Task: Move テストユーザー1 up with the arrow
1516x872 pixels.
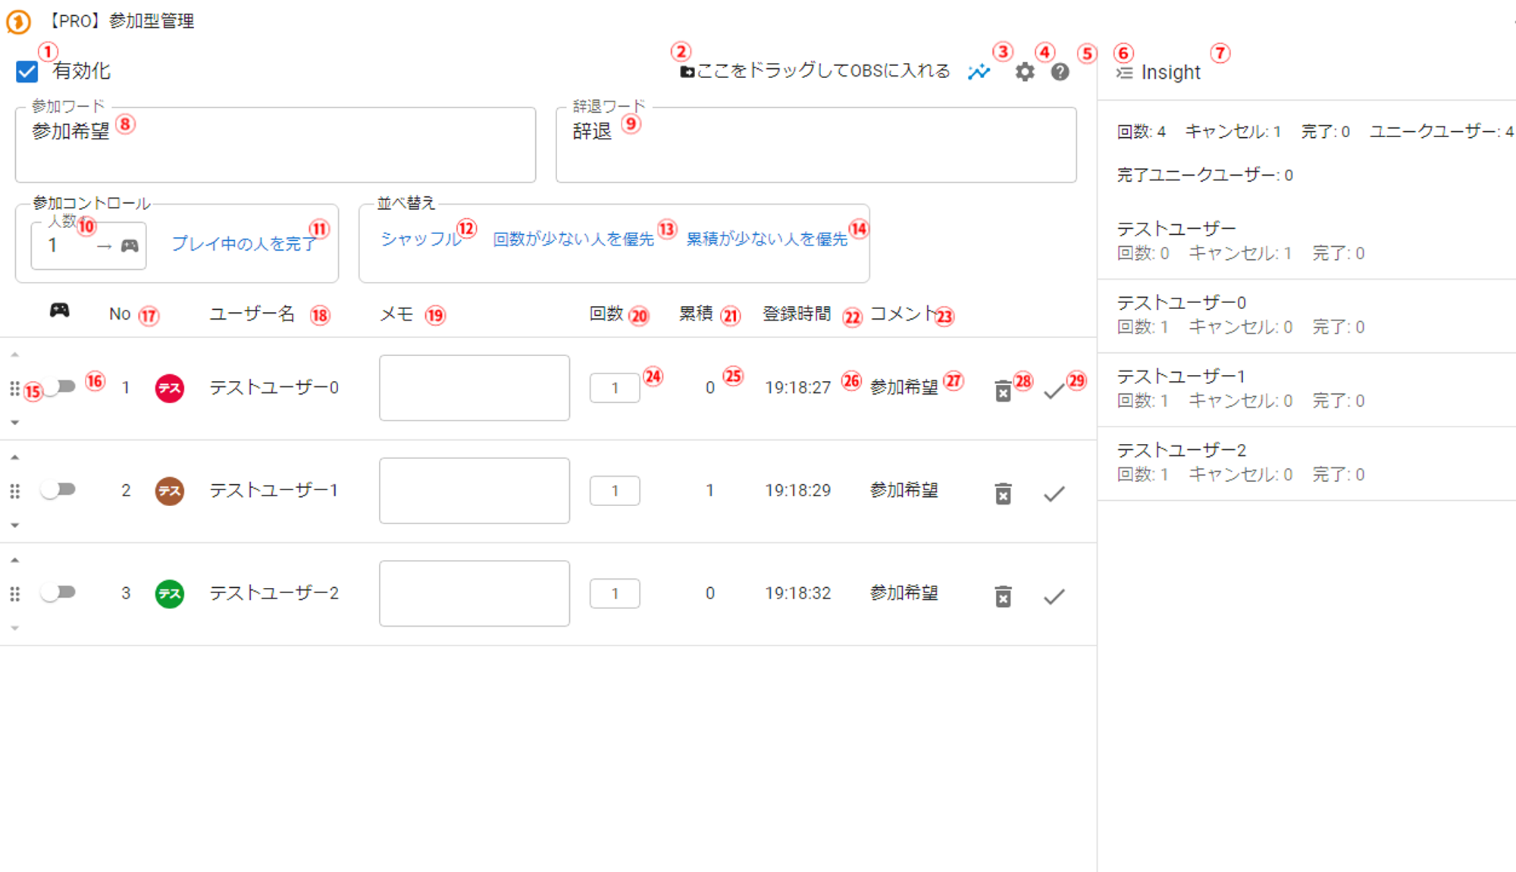Action: [x=14, y=458]
